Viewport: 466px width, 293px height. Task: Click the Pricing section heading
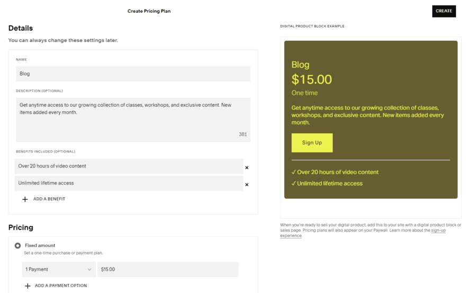(21, 227)
